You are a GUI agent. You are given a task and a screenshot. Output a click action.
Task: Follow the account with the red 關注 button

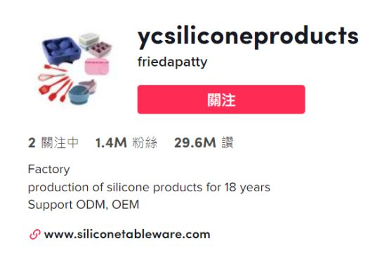(x=221, y=100)
